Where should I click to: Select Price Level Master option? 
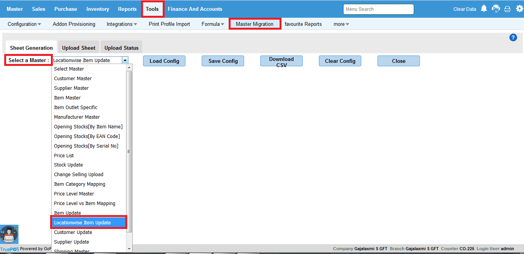pyautogui.click(x=89, y=193)
